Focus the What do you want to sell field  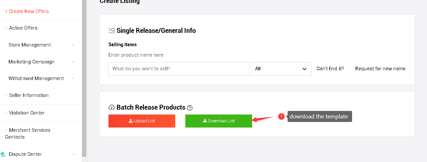(179, 69)
